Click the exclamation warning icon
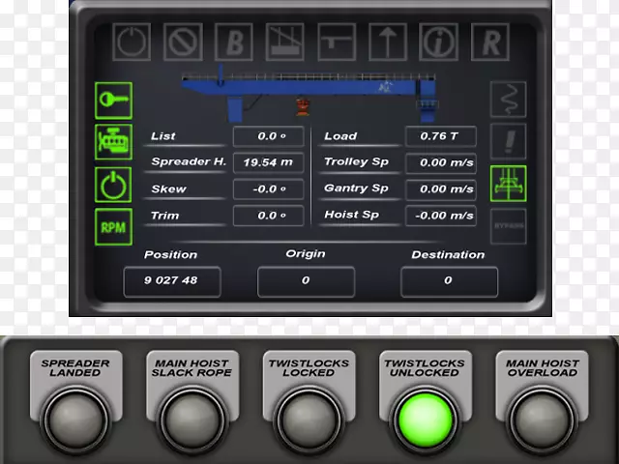This screenshot has width=619, height=464. click(508, 142)
